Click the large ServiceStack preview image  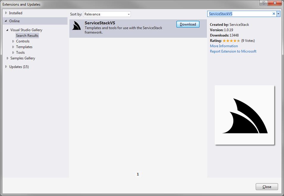pos(244,115)
